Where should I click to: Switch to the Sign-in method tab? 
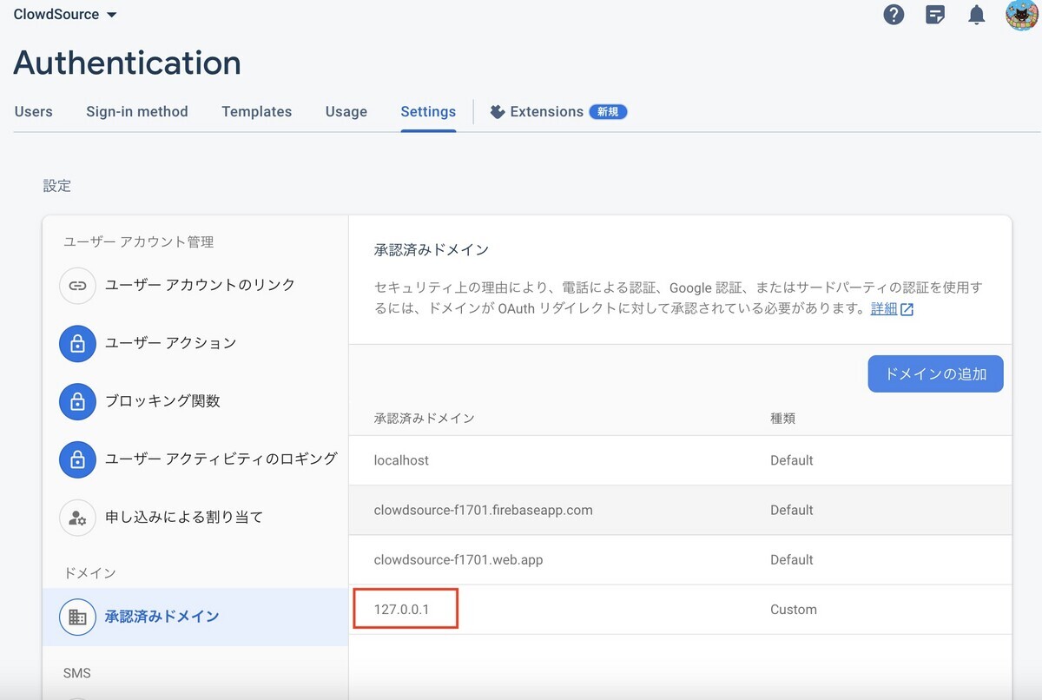136,111
